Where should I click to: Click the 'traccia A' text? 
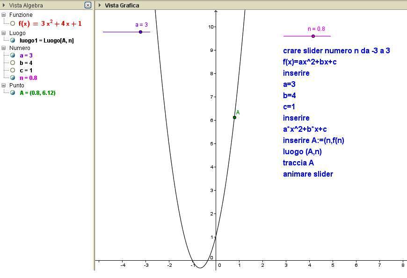(x=298, y=163)
